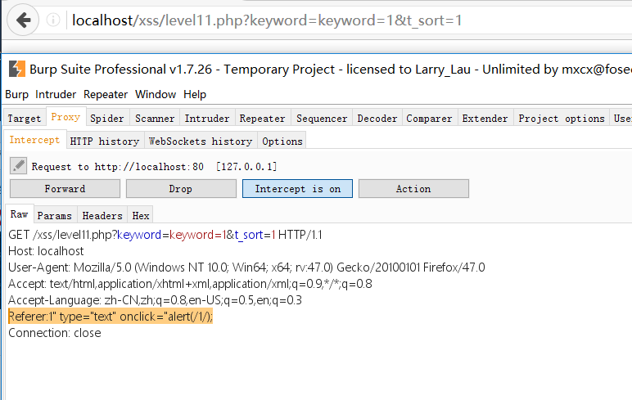The image size is (632, 400).
Task: Switch to the Target tab
Action: [25, 118]
